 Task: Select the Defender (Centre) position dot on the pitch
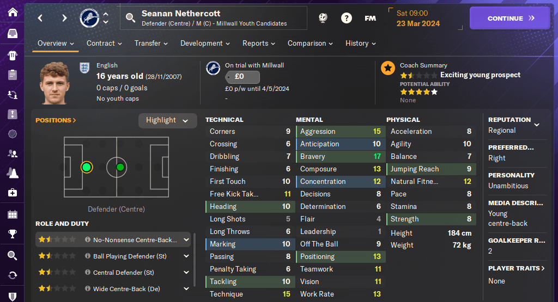point(86,167)
